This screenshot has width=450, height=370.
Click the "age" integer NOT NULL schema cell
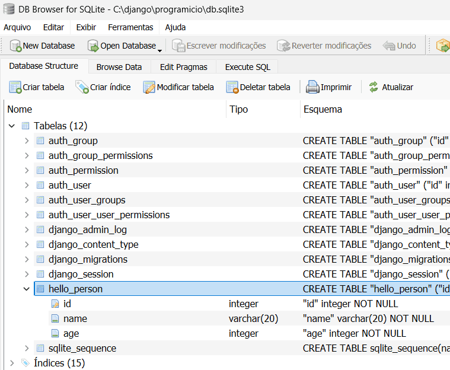point(355,333)
